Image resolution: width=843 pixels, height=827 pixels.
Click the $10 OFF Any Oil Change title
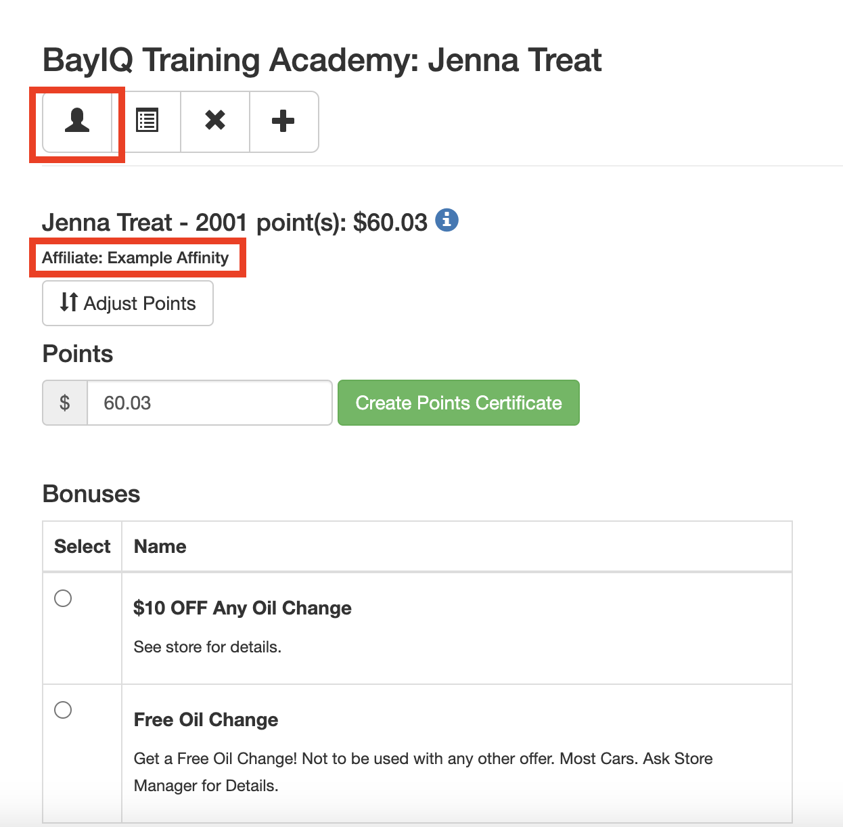[242, 608]
